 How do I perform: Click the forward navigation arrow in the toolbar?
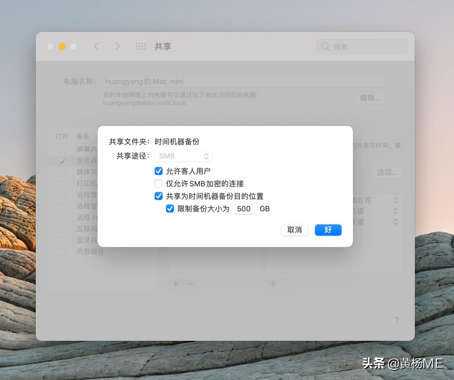[x=118, y=46]
